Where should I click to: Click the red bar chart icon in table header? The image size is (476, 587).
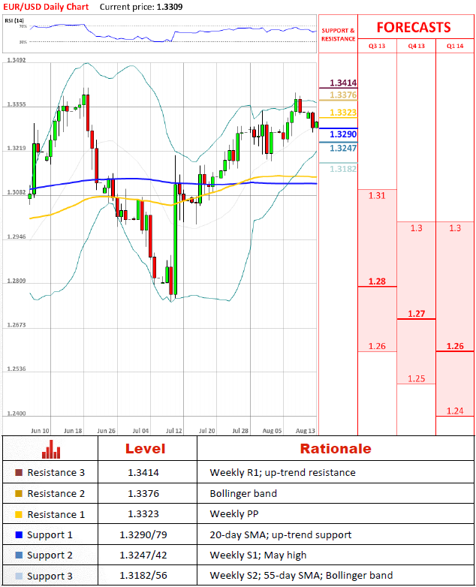coord(51,449)
